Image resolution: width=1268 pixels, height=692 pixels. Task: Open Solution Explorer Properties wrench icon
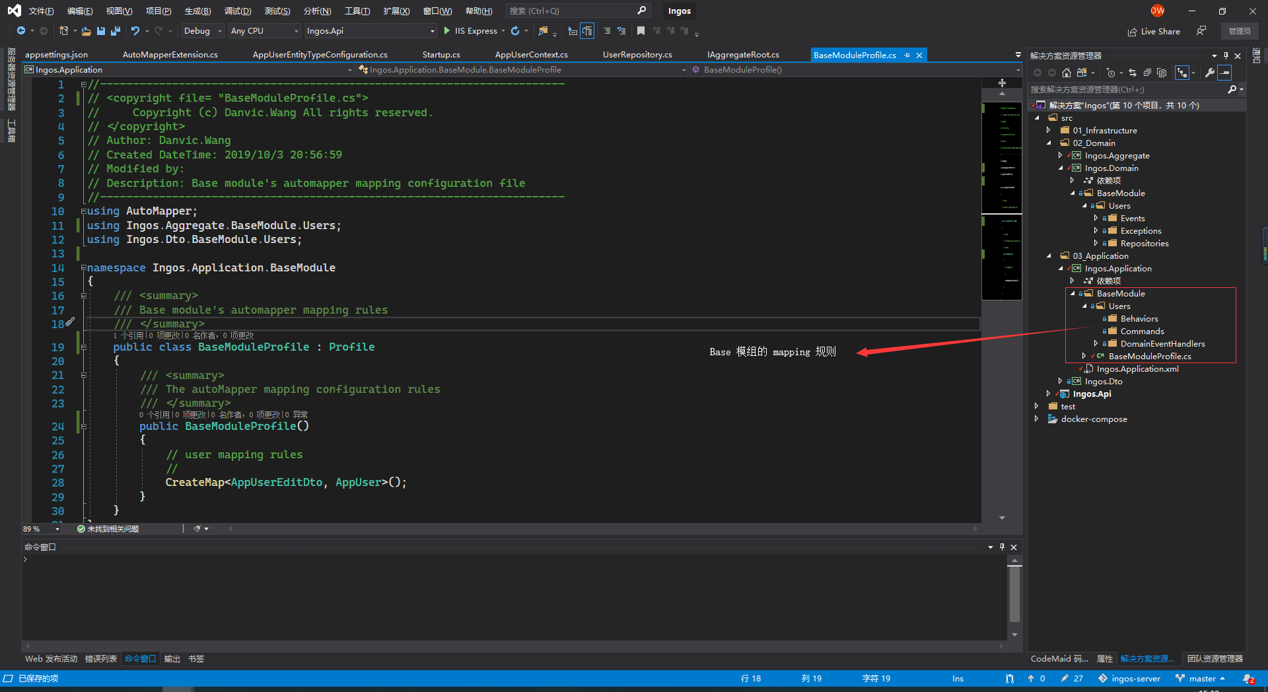click(x=1210, y=73)
